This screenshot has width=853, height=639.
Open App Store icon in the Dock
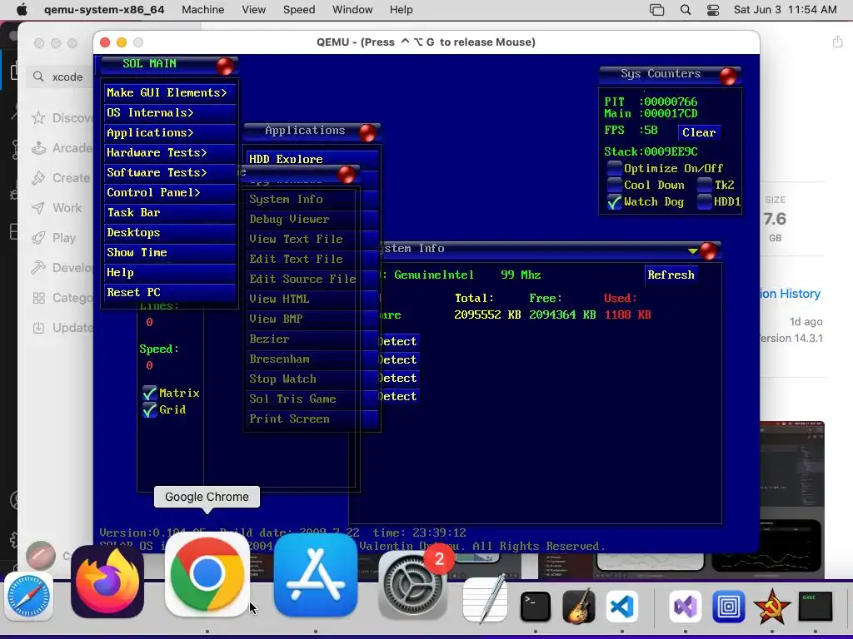click(x=316, y=575)
